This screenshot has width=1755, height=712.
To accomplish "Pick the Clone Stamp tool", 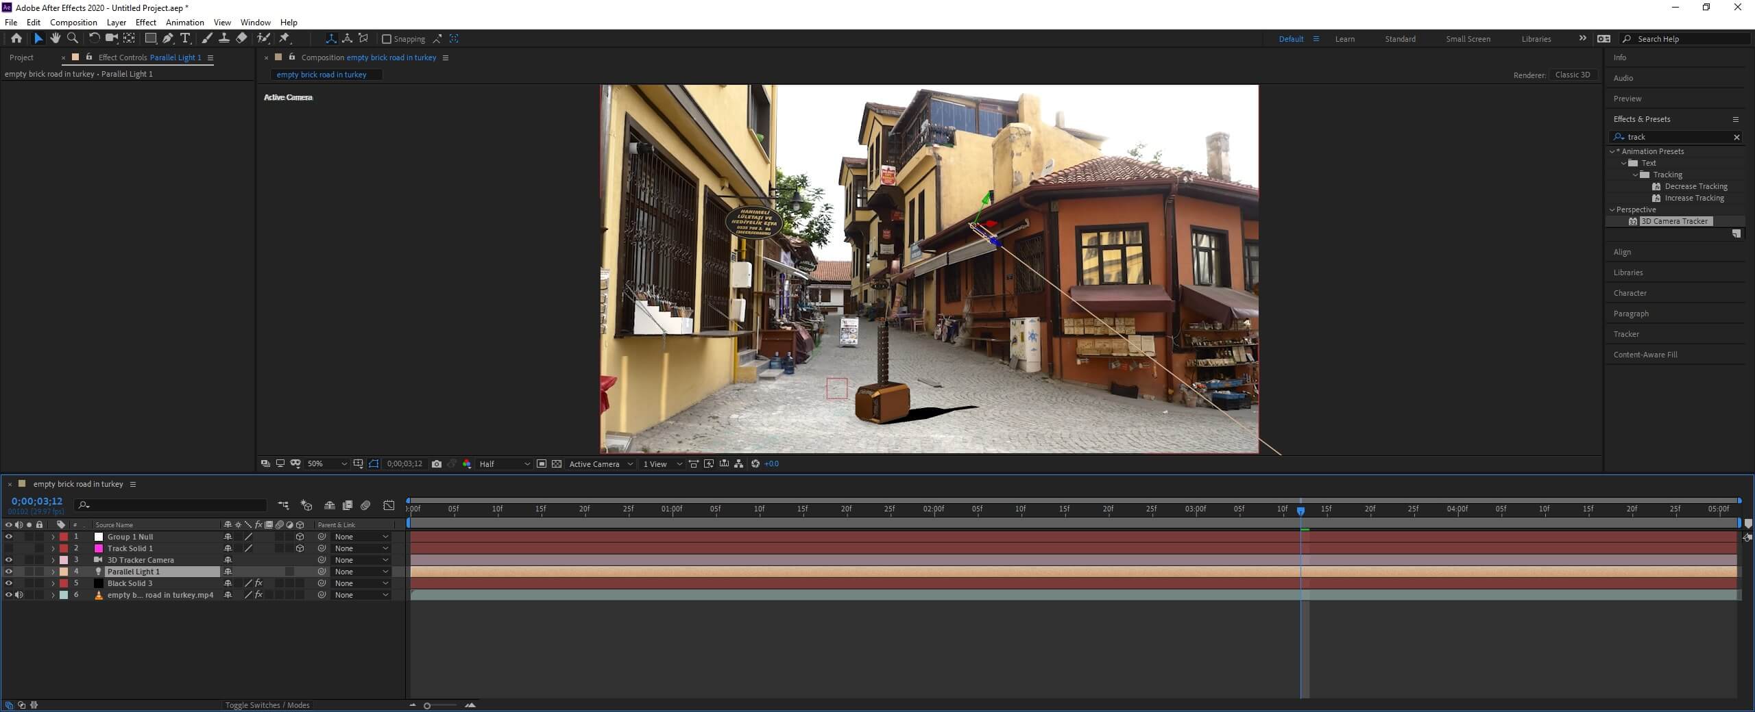I will point(223,38).
